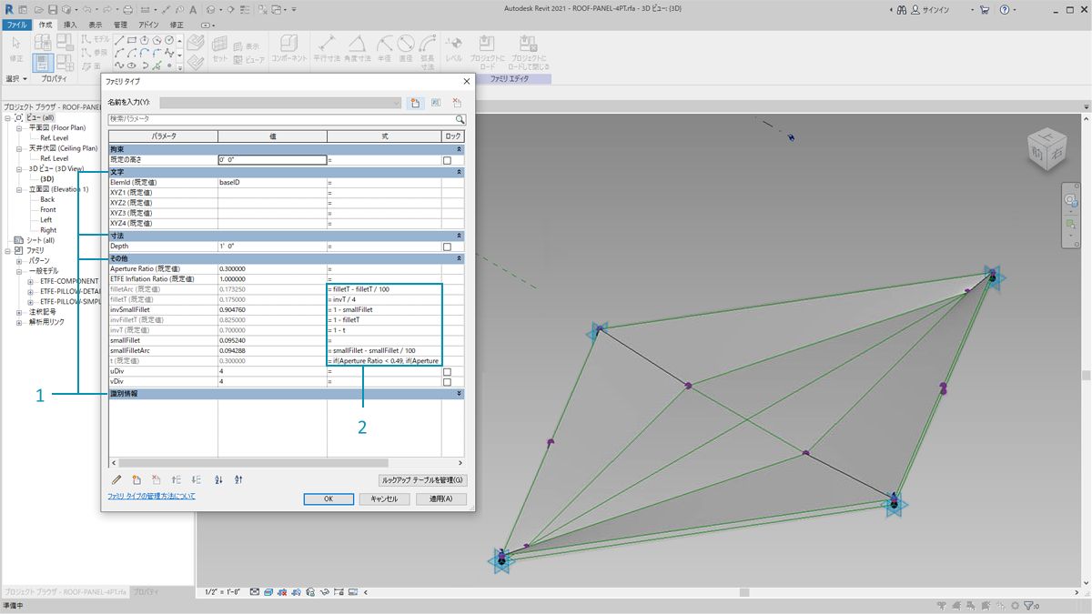This screenshot has width=1092, height=614.
Task: Toggle lock checkbox for uDiv parameter
Action: (x=447, y=372)
